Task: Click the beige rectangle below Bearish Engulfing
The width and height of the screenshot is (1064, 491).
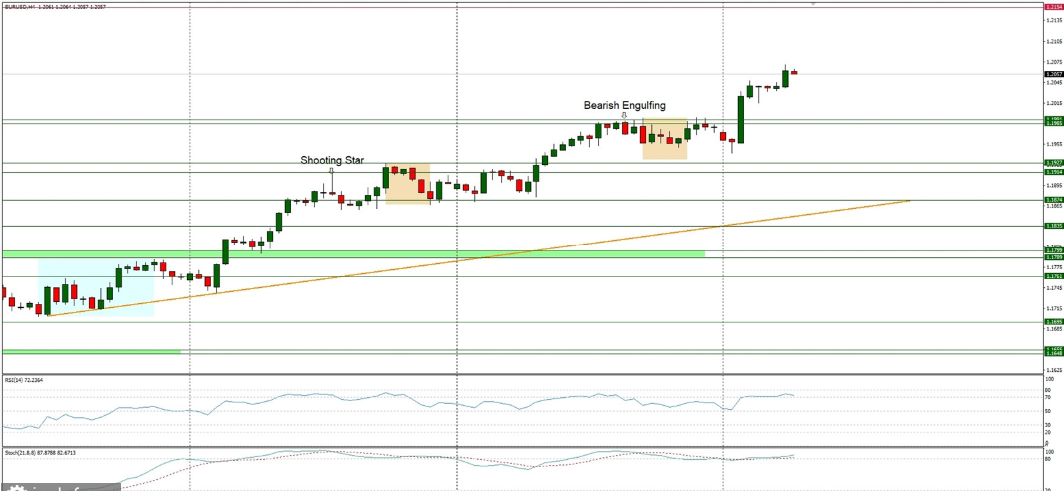Action: click(664, 139)
